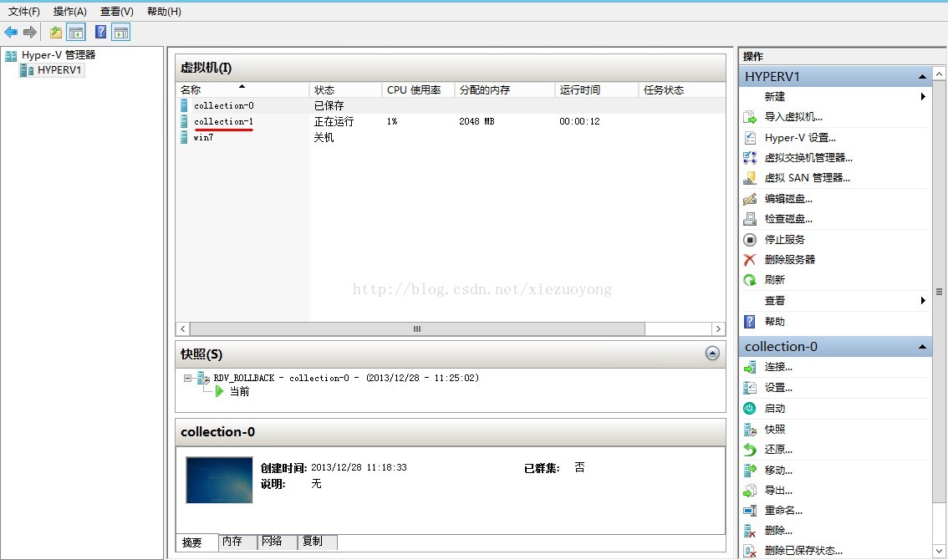
Task: Open the 文件(F) menu
Action: (24, 12)
